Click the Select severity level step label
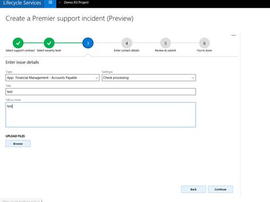The width and height of the screenshot is (270, 202). (49, 50)
